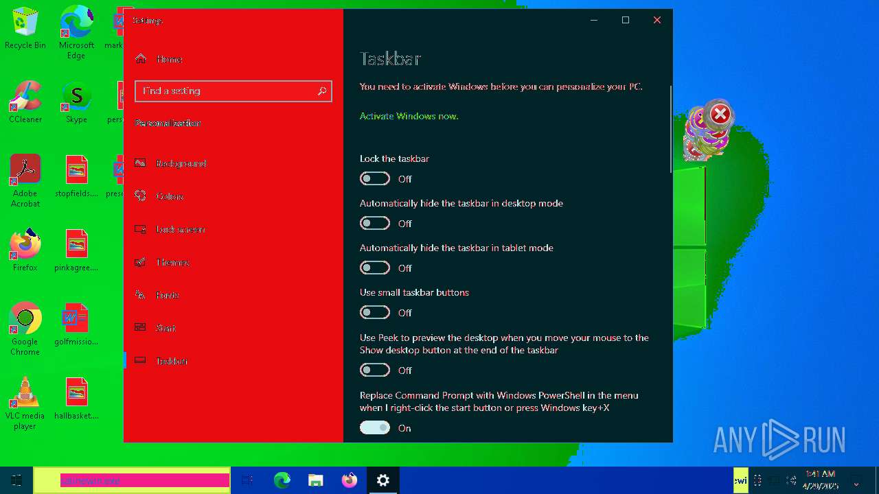Select the Google Chrome desktop shortcut
Image resolution: width=879 pixels, height=494 pixels.
[x=25, y=329]
